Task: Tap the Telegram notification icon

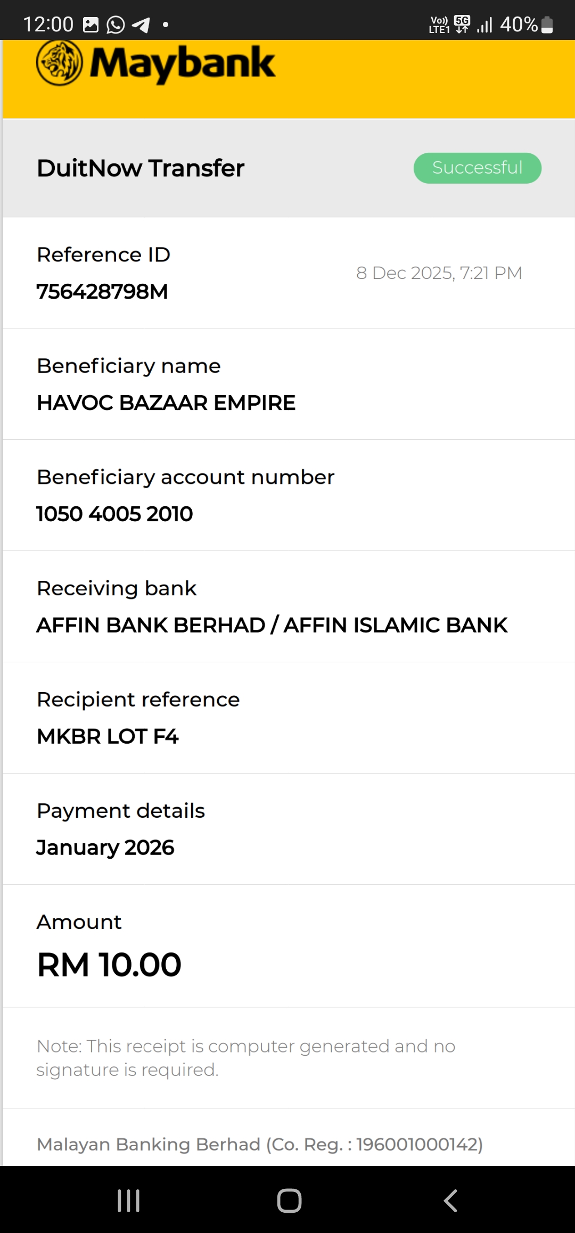Action: [x=141, y=24]
